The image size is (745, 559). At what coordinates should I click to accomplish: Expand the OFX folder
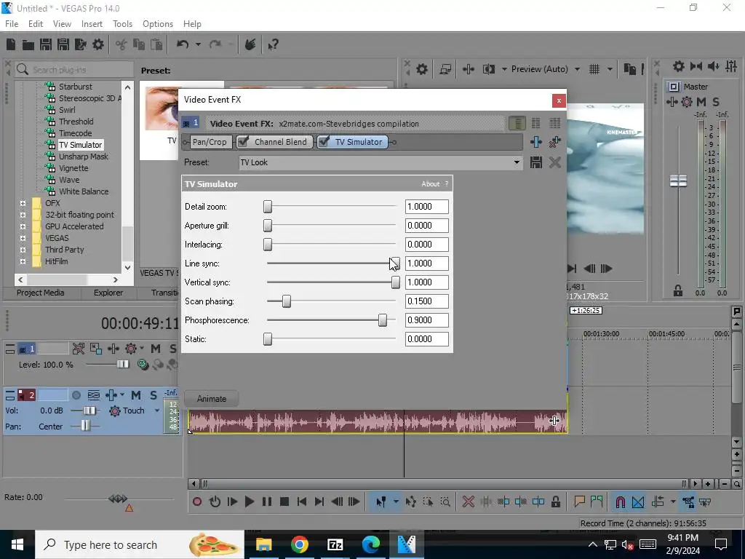click(23, 203)
